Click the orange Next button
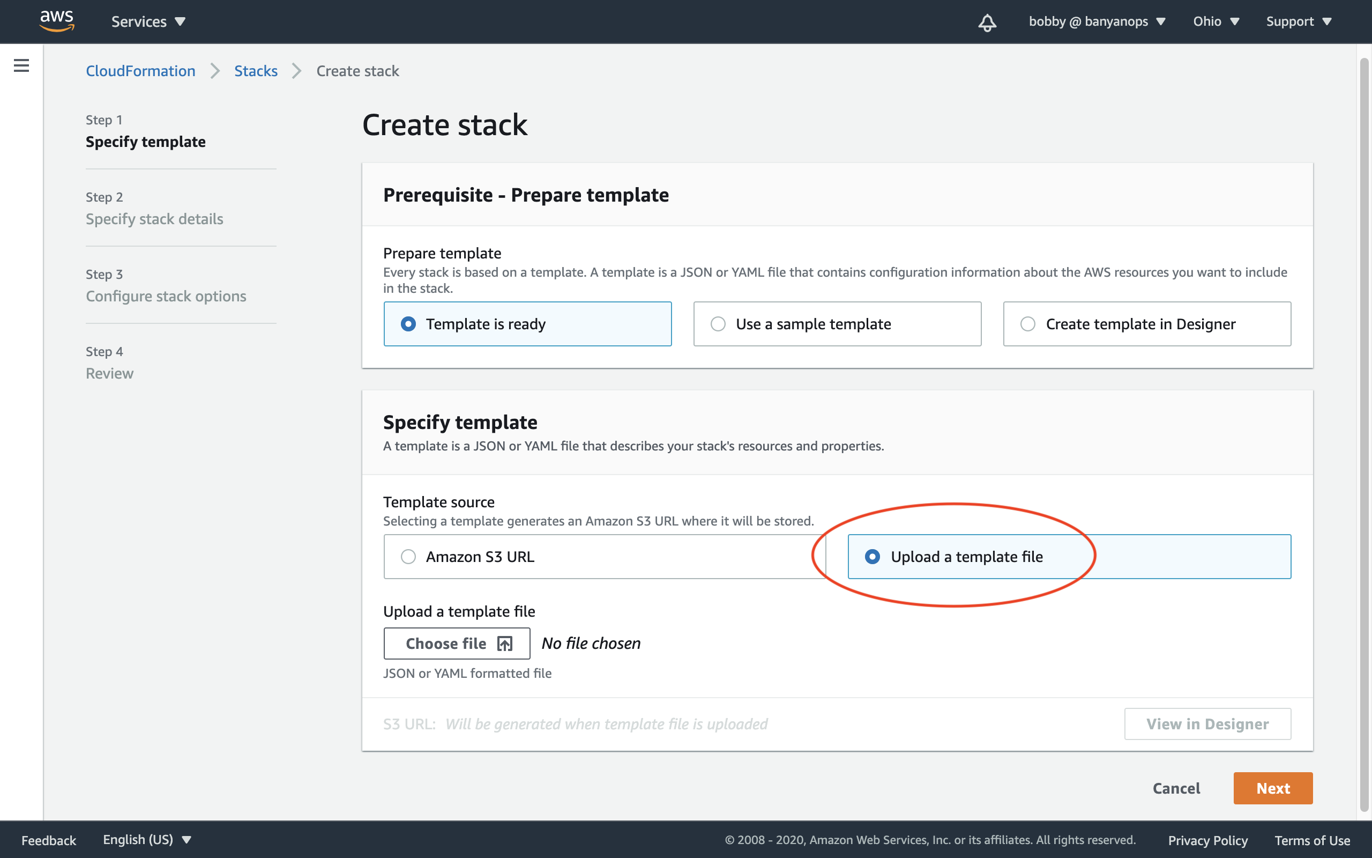 (1272, 788)
